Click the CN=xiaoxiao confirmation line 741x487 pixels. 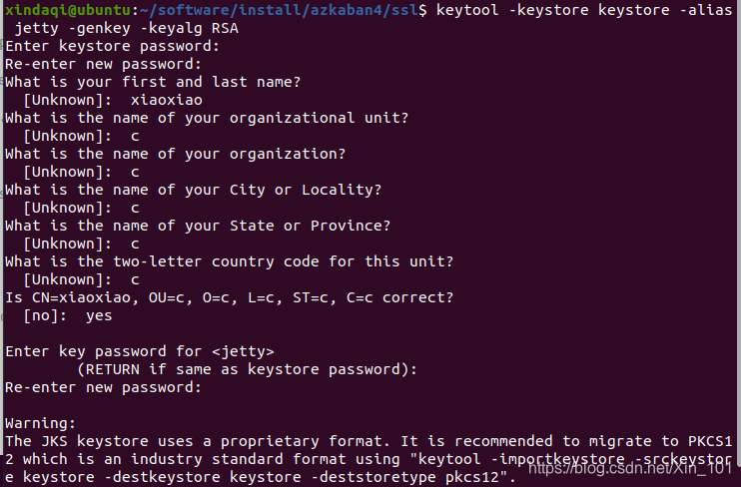(230, 297)
